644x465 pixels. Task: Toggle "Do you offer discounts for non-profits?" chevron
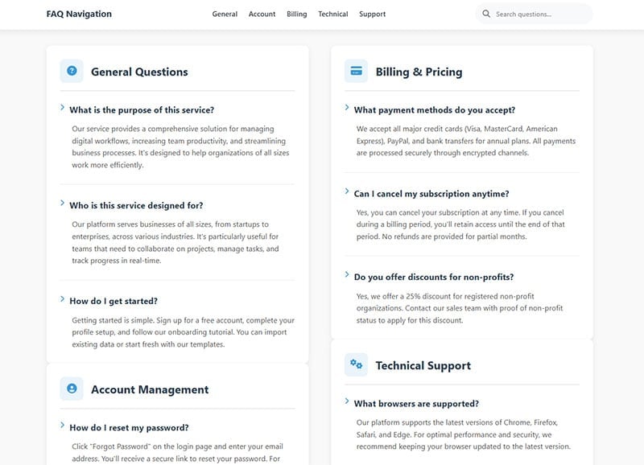coord(347,275)
